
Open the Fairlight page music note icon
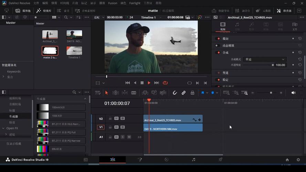[x=193, y=160]
